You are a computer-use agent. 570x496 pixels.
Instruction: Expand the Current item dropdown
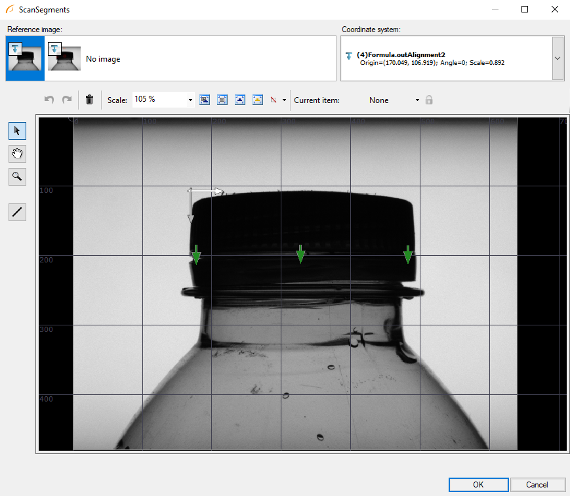(x=417, y=100)
